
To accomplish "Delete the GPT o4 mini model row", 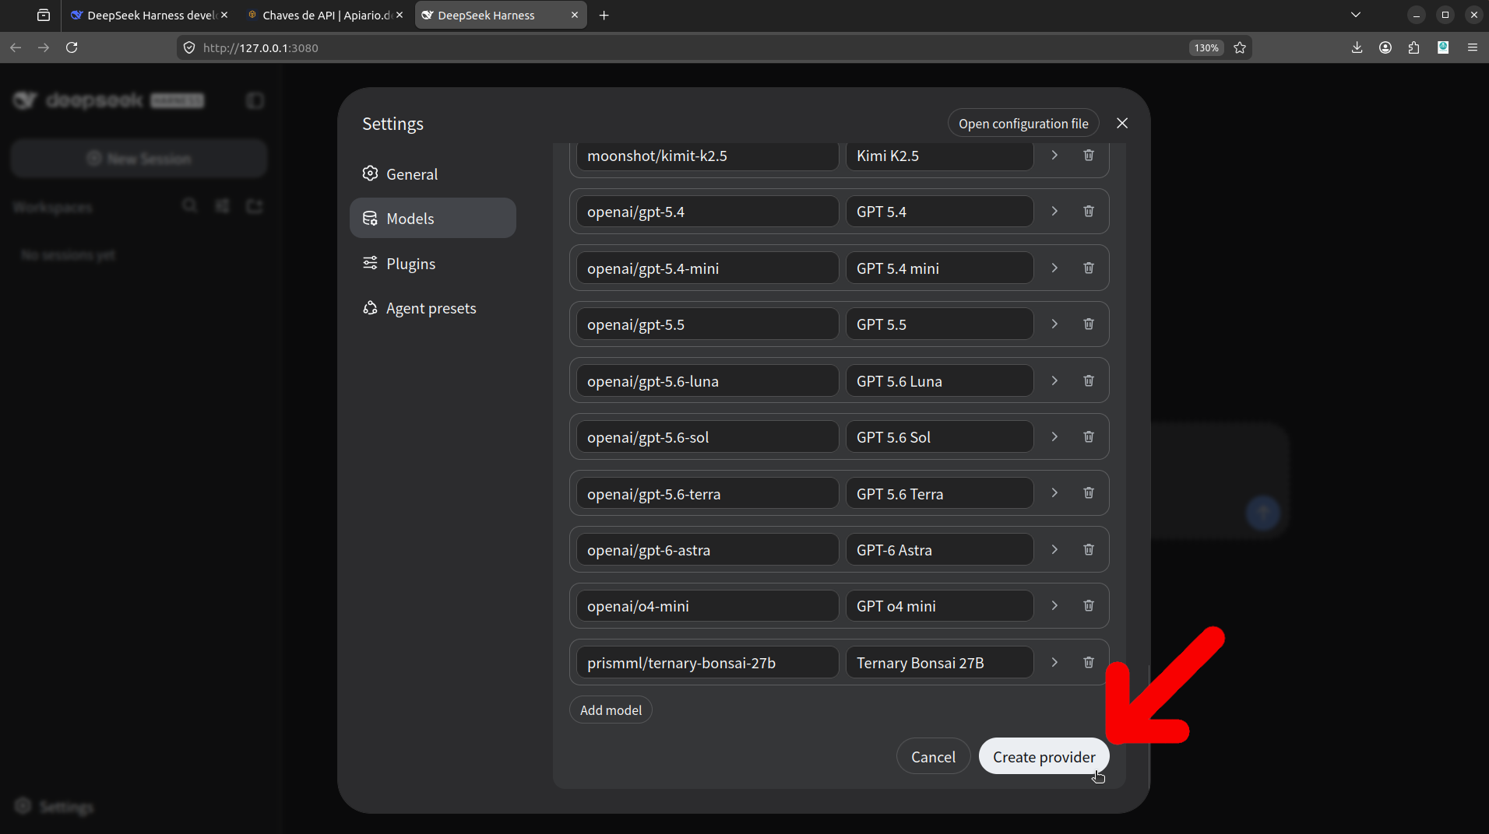I will (1089, 606).
